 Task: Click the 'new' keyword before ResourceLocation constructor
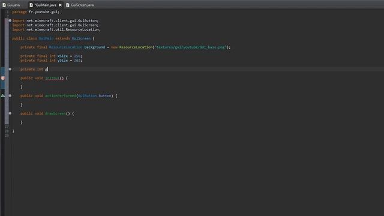point(114,47)
